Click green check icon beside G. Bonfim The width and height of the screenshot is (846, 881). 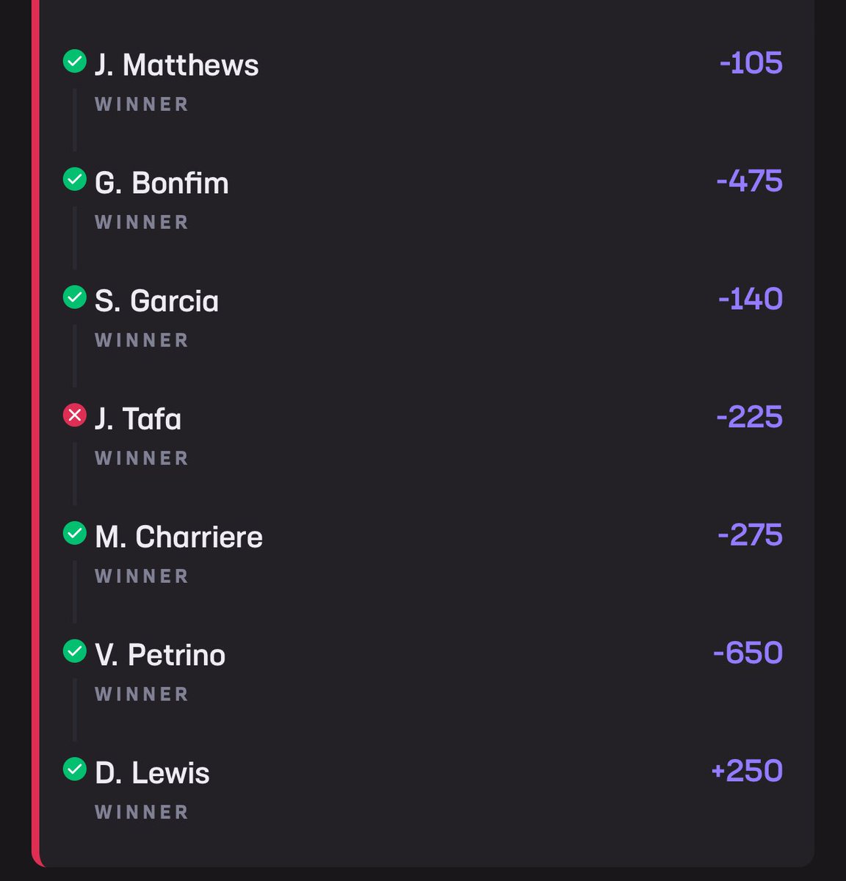74,178
